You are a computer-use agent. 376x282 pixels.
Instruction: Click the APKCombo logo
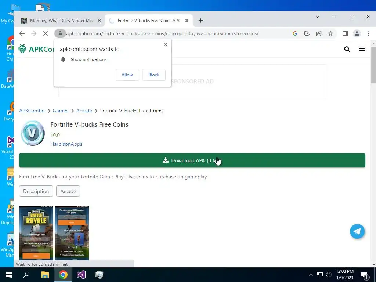click(x=36, y=49)
